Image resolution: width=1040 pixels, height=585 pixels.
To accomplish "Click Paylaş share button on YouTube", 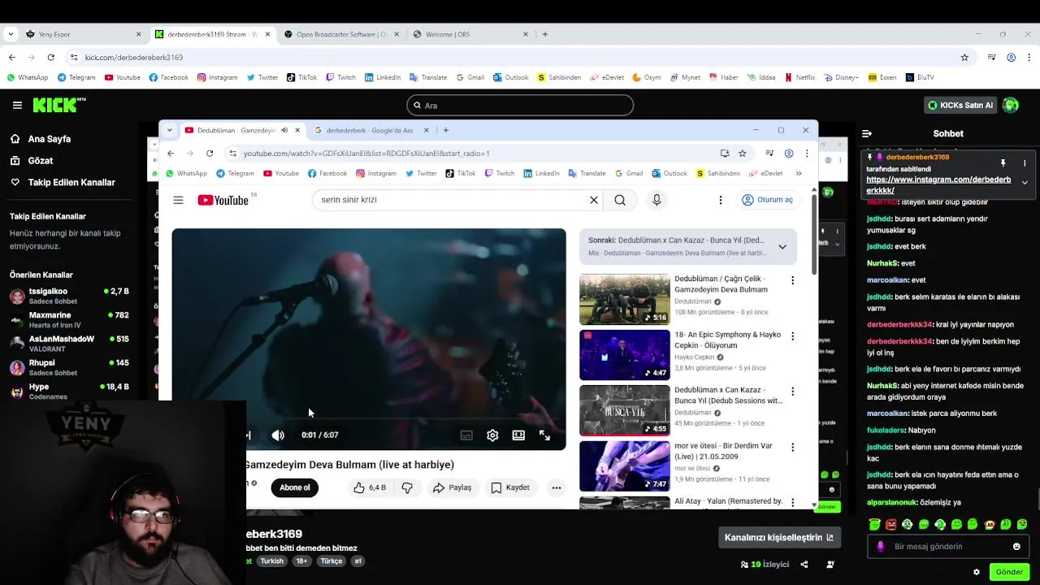I will pyautogui.click(x=453, y=487).
